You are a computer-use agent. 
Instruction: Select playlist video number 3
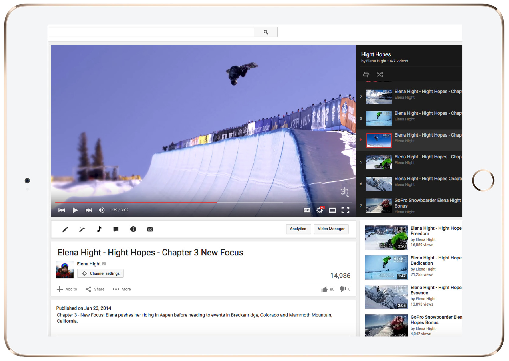click(x=409, y=119)
